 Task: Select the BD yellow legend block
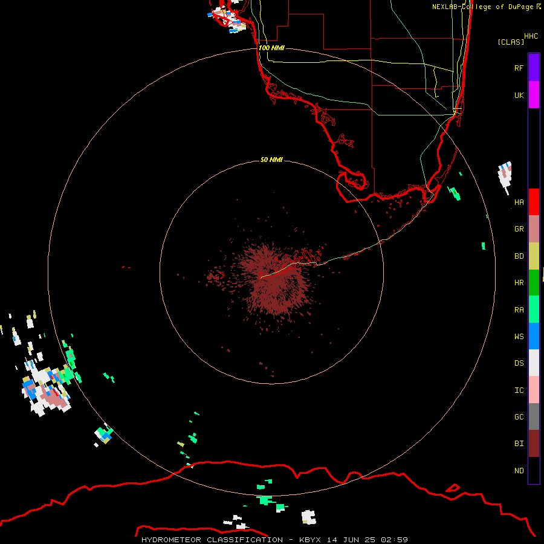(x=534, y=256)
